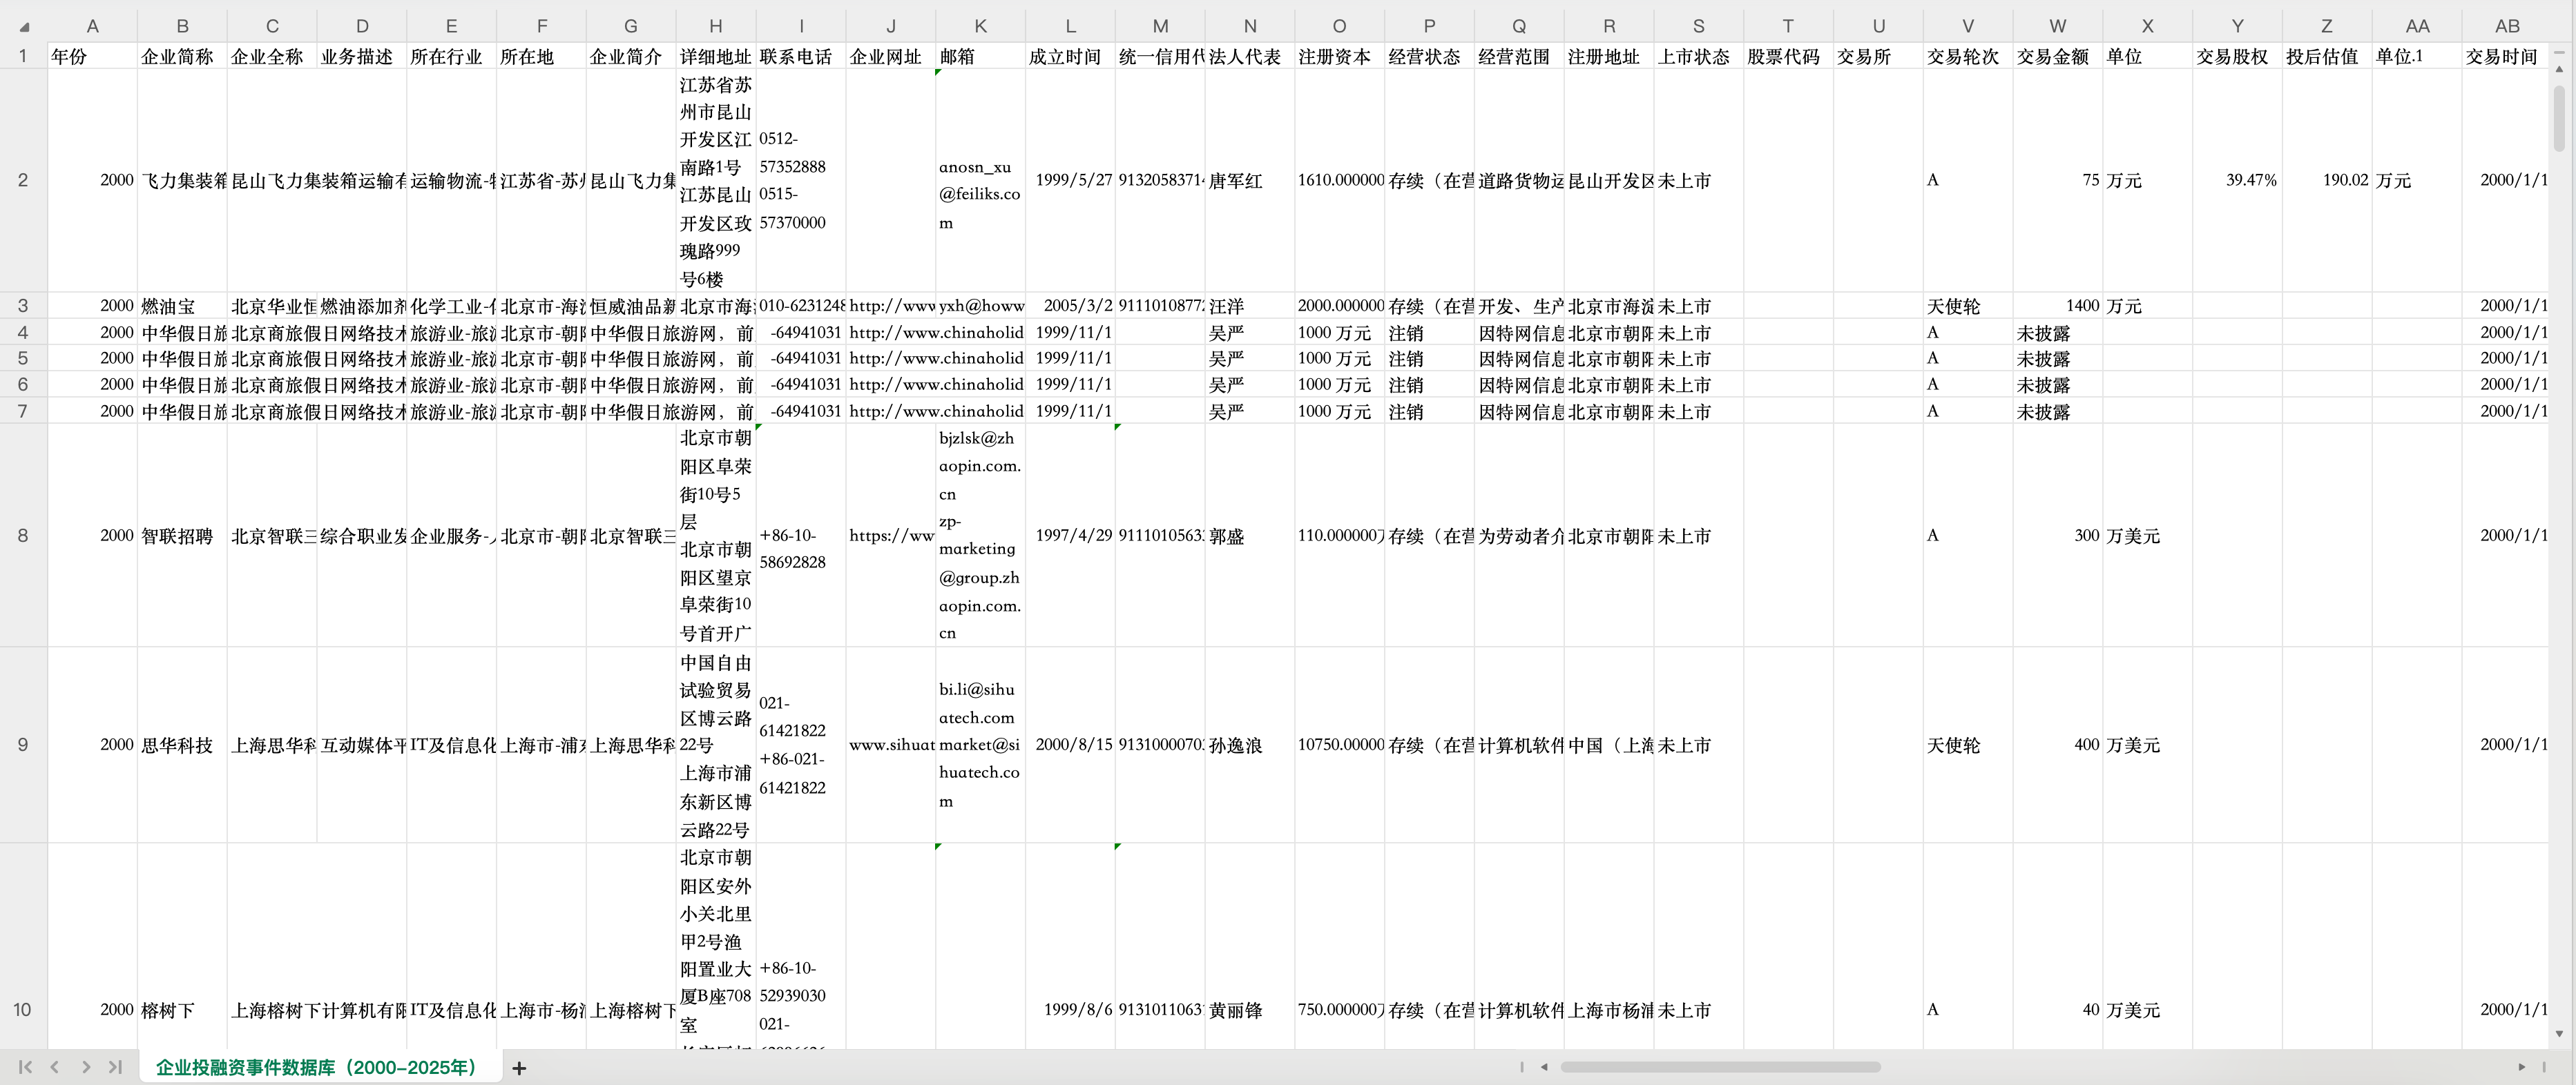Click chinaholiday URL cell in row 4
This screenshot has height=1085, width=2576.
tap(890, 333)
